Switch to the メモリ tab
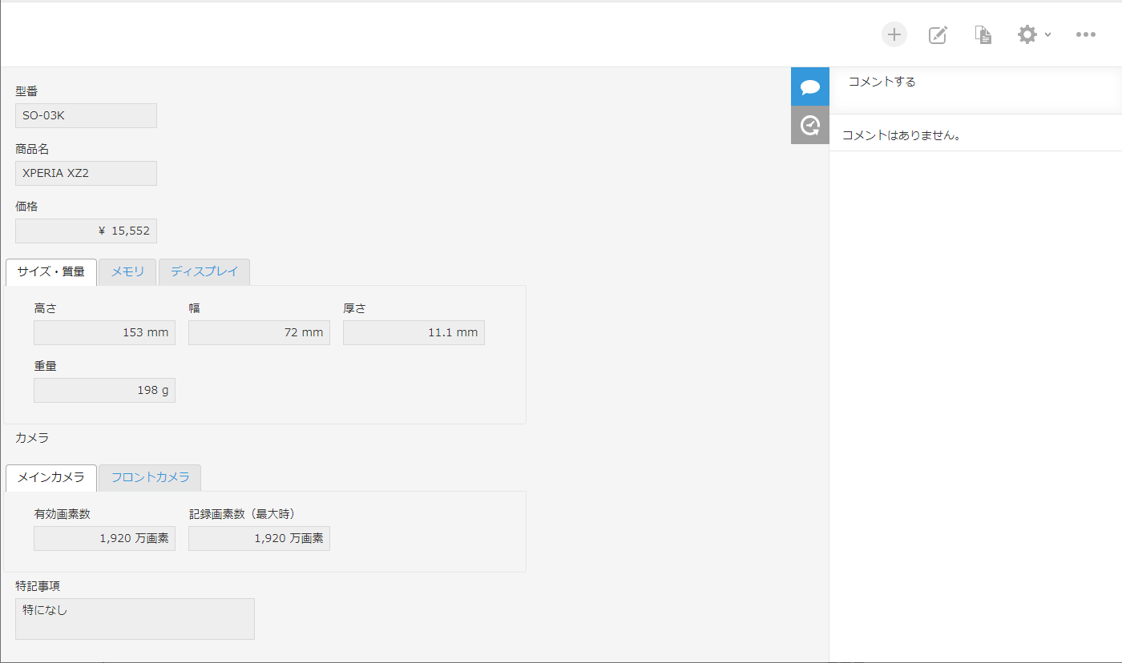The image size is (1122, 663). pyautogui.click(x=127, y=271)
